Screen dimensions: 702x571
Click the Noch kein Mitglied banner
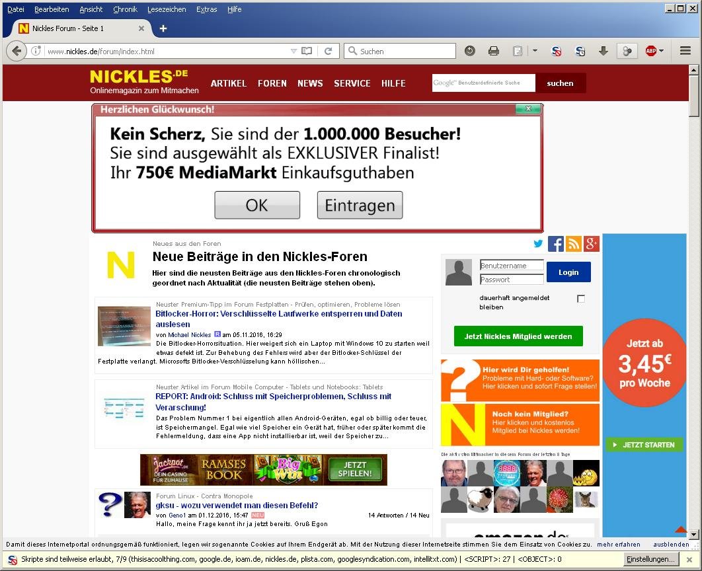520,425
